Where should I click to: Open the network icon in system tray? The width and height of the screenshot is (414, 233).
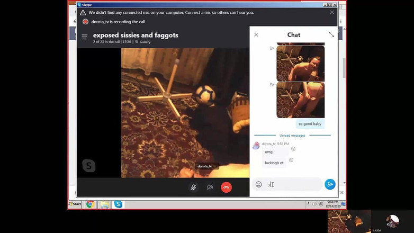tap(320, 204)
